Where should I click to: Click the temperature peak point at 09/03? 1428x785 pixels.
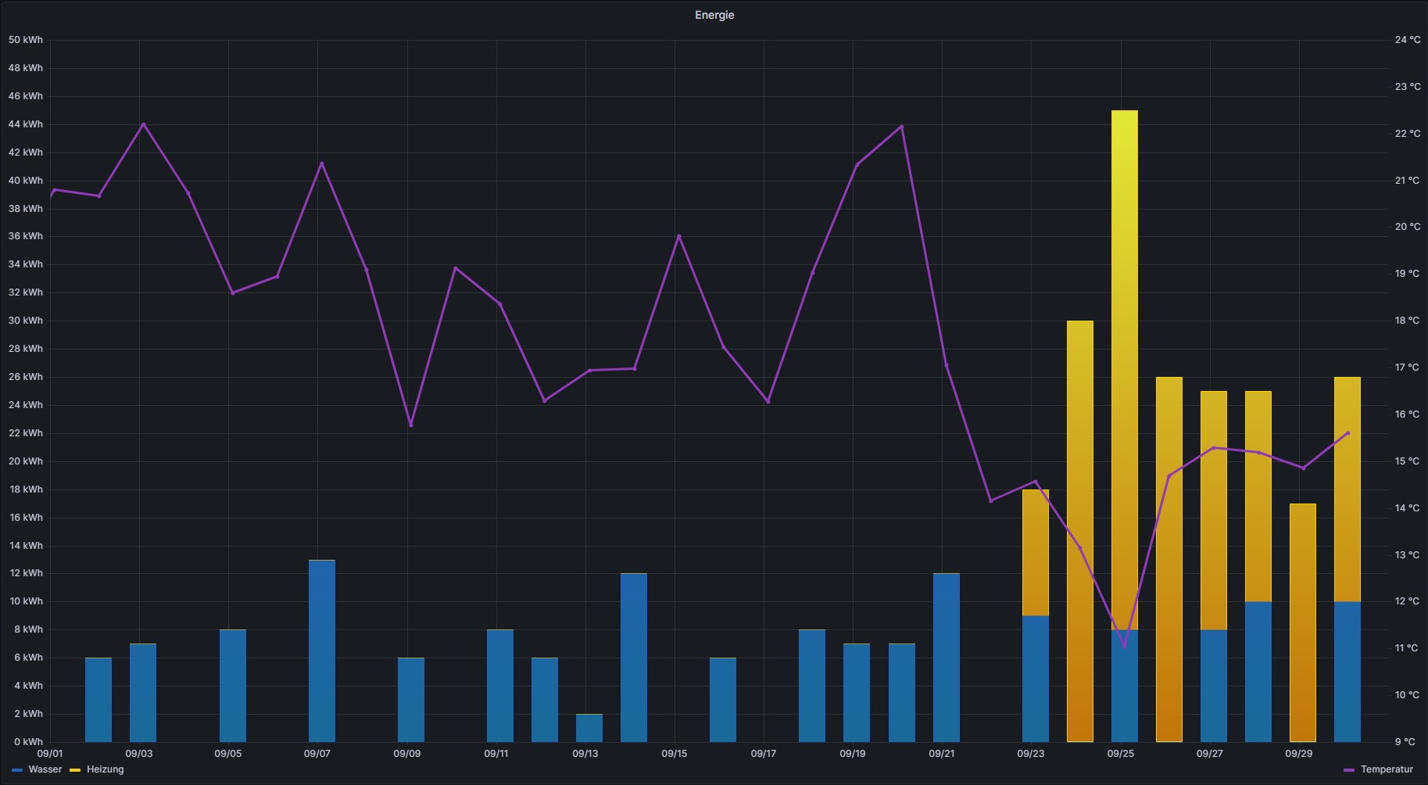point(143,124)
